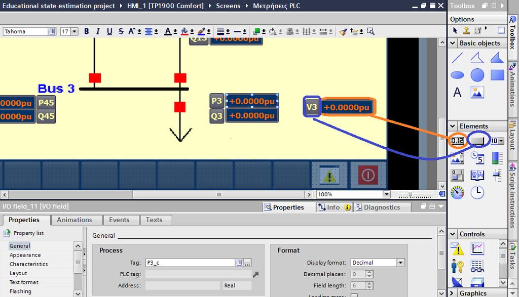The width and height of the screenshot is (519, 297).
Task: Select the Bar element
Action: 497,158
